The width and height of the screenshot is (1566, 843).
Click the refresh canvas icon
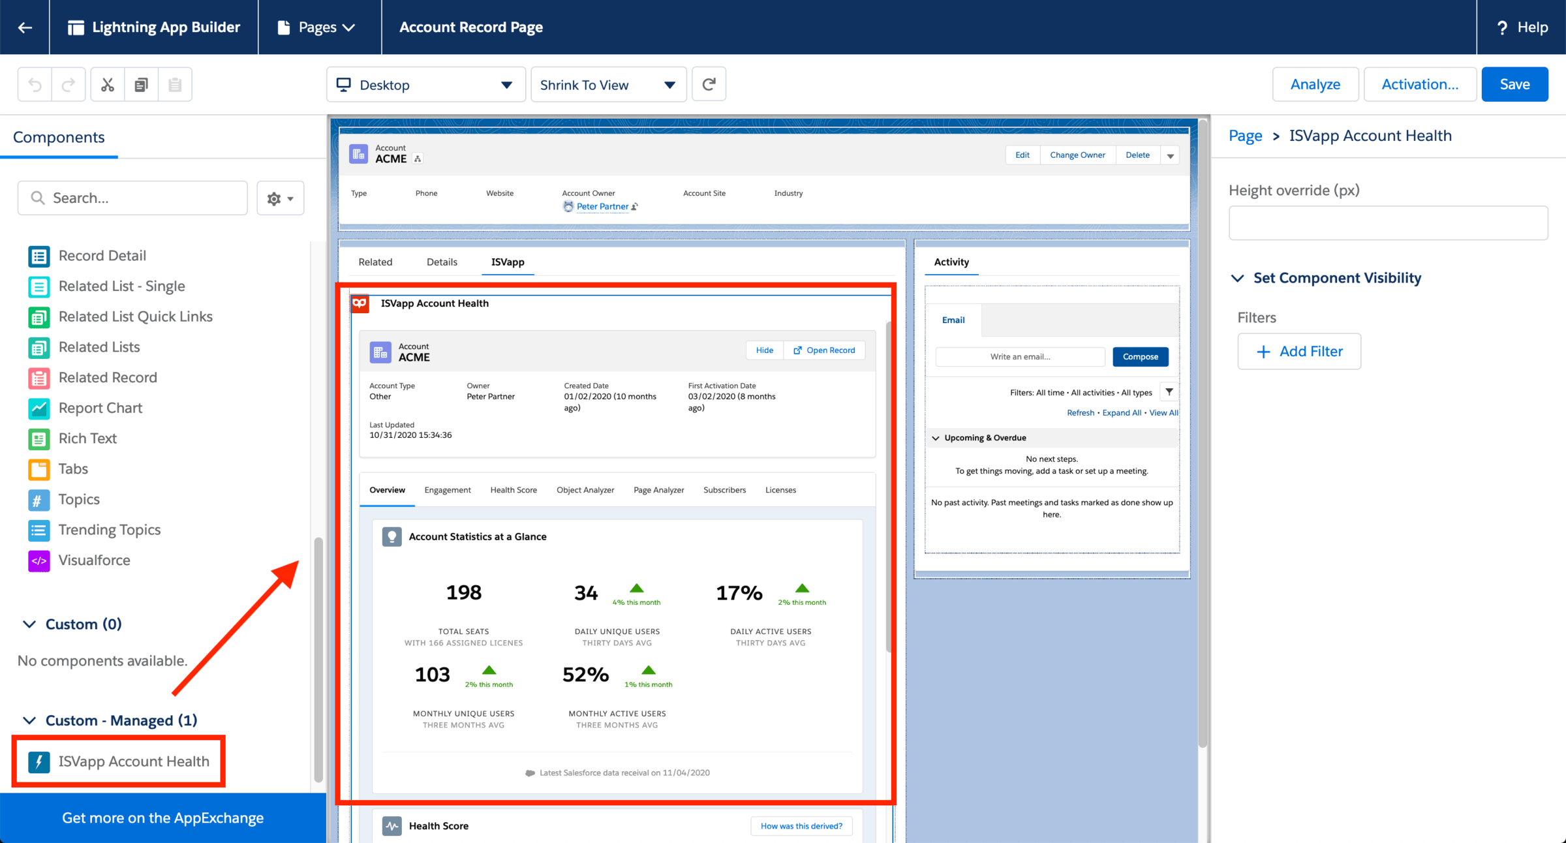709,84
